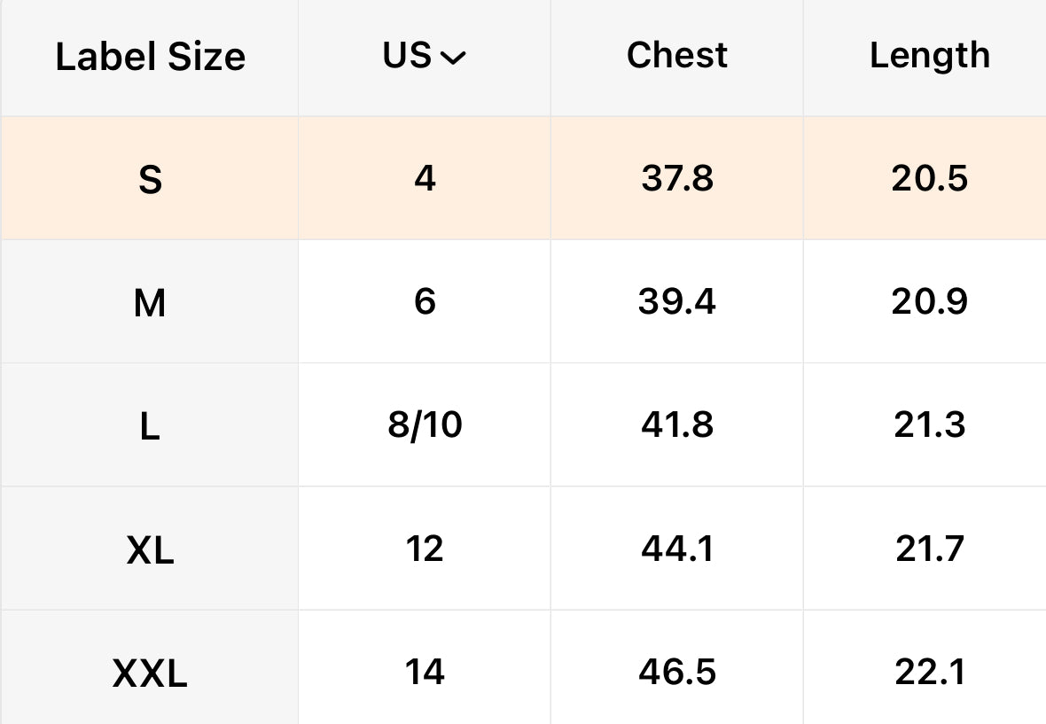Select length measurement 22.1
This screenshot has width=1046, height=724.
[x=929, y=673]
